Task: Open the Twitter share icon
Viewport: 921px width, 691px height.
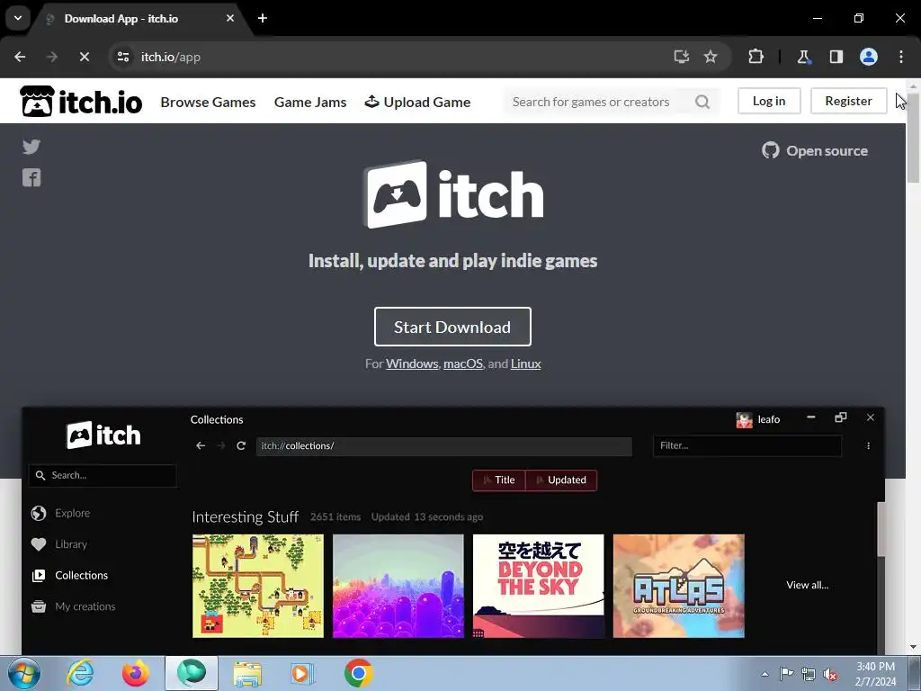Action: (31, 147)
